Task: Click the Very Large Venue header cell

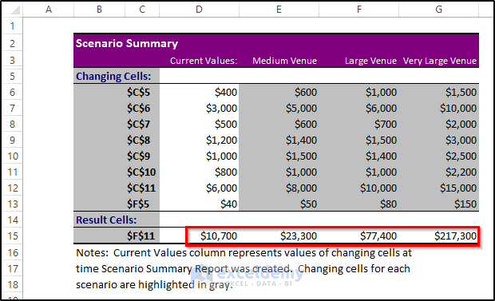Action: 439,61
